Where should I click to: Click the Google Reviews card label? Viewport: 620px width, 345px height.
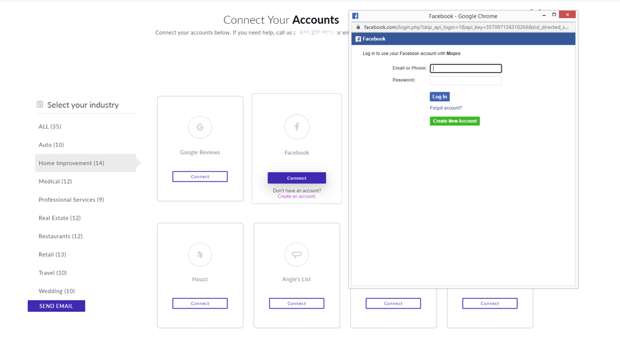coord(200,152)
